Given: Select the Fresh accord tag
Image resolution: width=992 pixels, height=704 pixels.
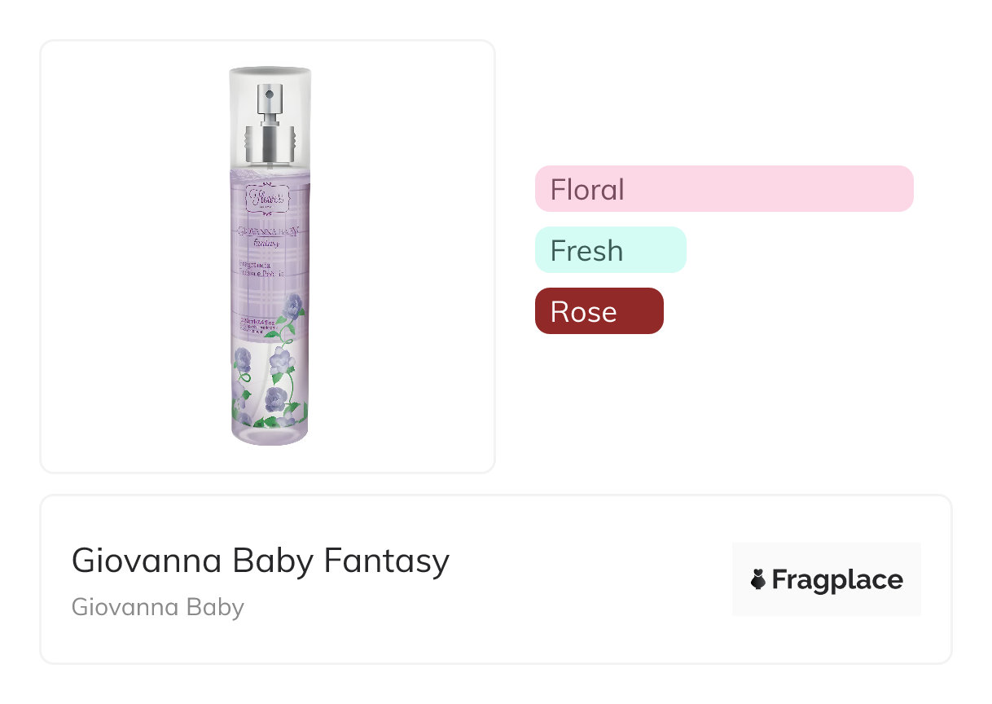Looking at the screenshot, I should tap(610, 250).
